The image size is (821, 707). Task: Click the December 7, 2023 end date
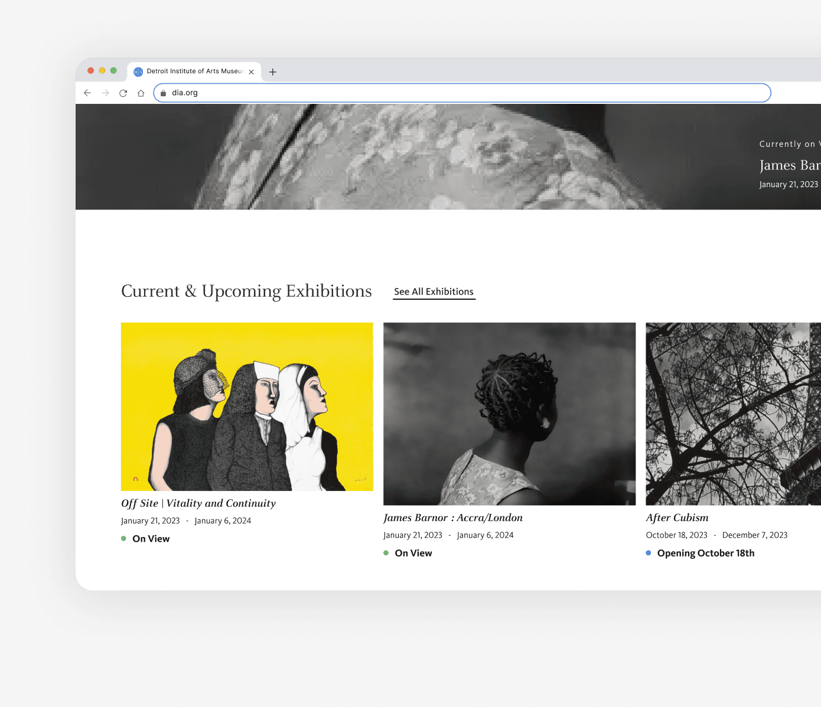pos(755,535)
